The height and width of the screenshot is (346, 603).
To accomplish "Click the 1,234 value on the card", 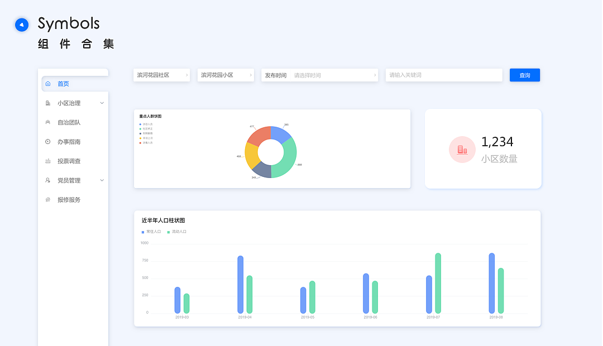I will 497,142.
